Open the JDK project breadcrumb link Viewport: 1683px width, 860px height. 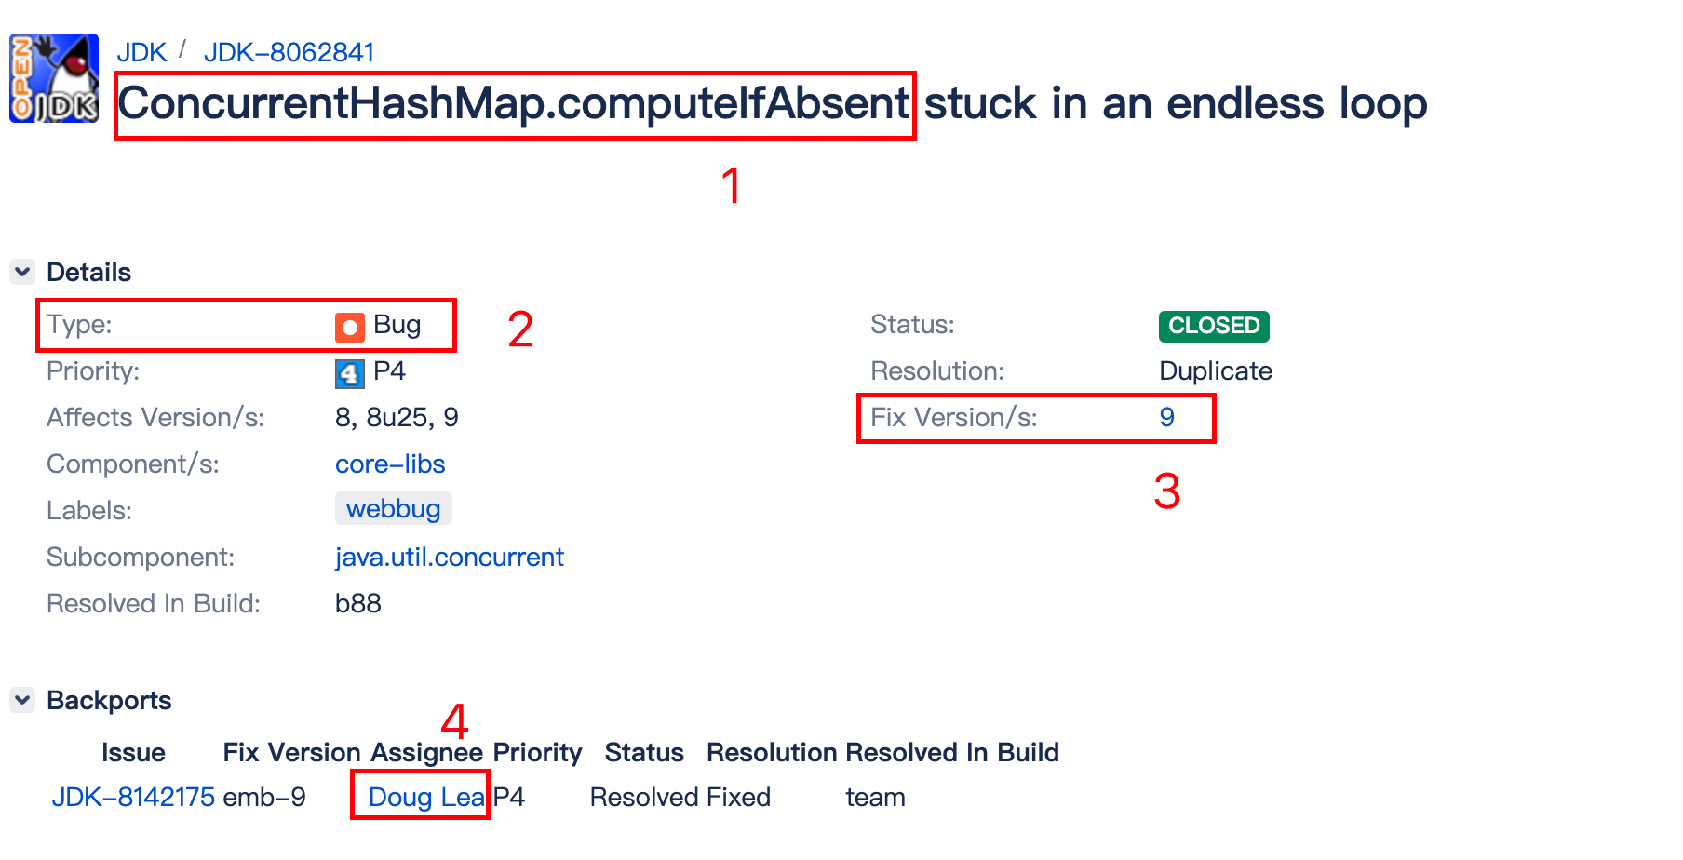[141, 52]
